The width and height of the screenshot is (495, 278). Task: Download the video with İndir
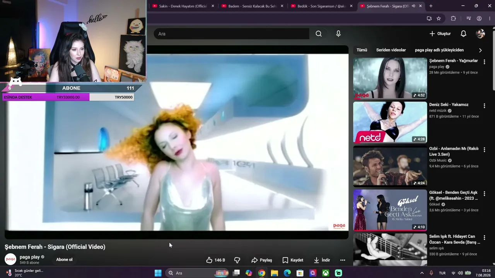[x=322, y=260]
